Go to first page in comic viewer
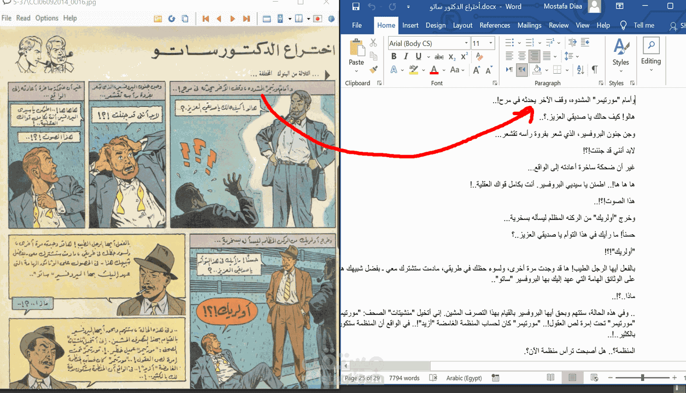686x393 pixels. pos(206,19)
